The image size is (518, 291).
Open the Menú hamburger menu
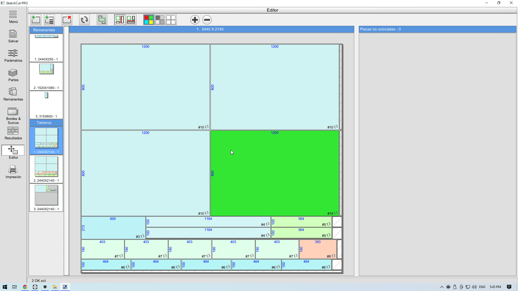(13, 17)
